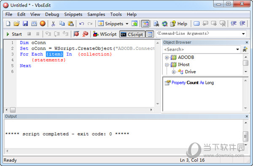Viewport: 253px width, 166px height.
Task: Open the Snippets toolbar dropdown
Action: 127,24
